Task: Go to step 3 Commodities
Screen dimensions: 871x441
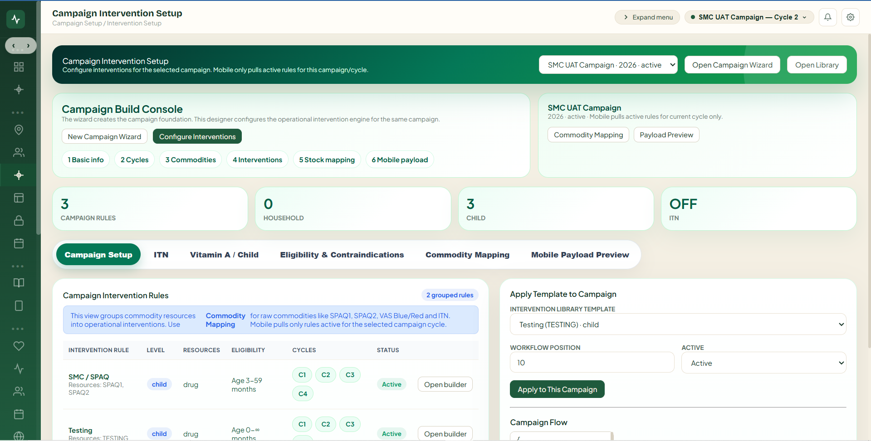Action: pos(191,160)
